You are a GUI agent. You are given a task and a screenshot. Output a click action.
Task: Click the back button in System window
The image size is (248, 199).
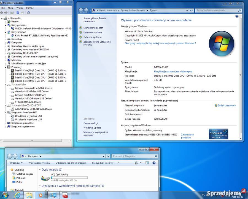(x=81, y=11)
